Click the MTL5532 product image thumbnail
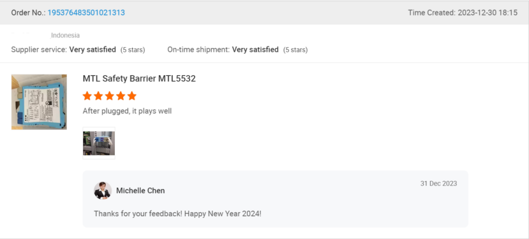 click(x=39, y=102)
